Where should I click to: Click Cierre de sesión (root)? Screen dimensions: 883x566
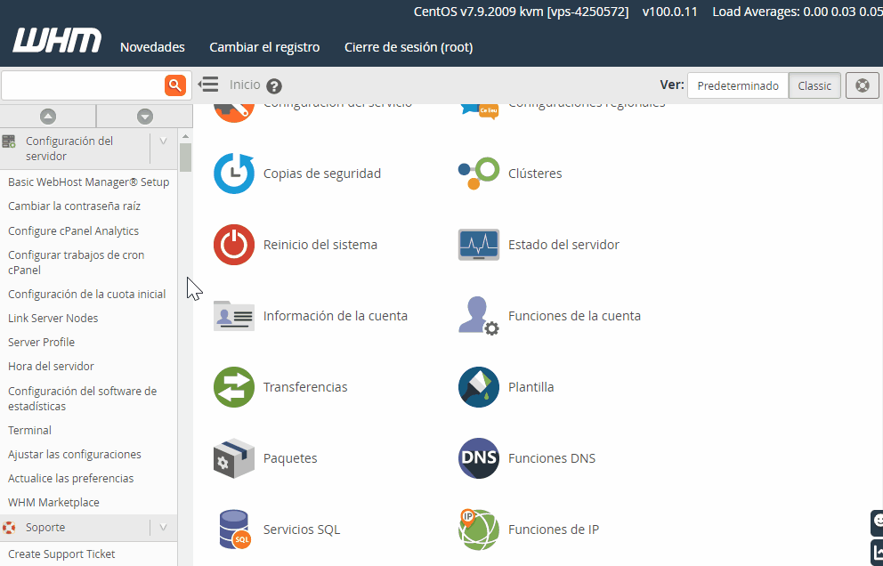click(x=409, y=47)
